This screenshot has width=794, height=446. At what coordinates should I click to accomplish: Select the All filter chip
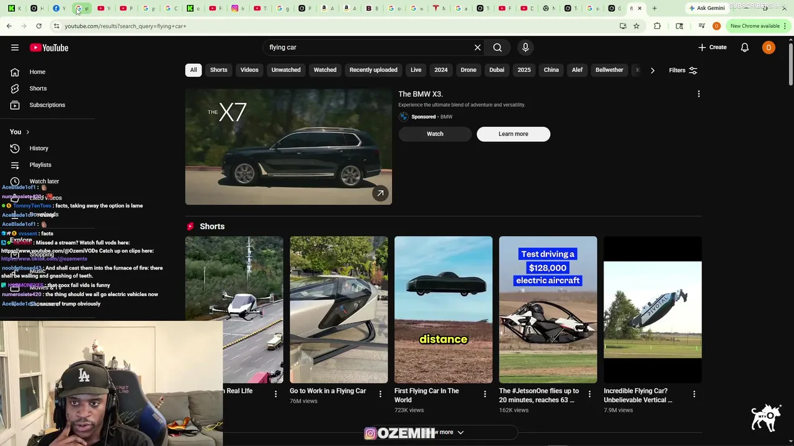(194, 70)
